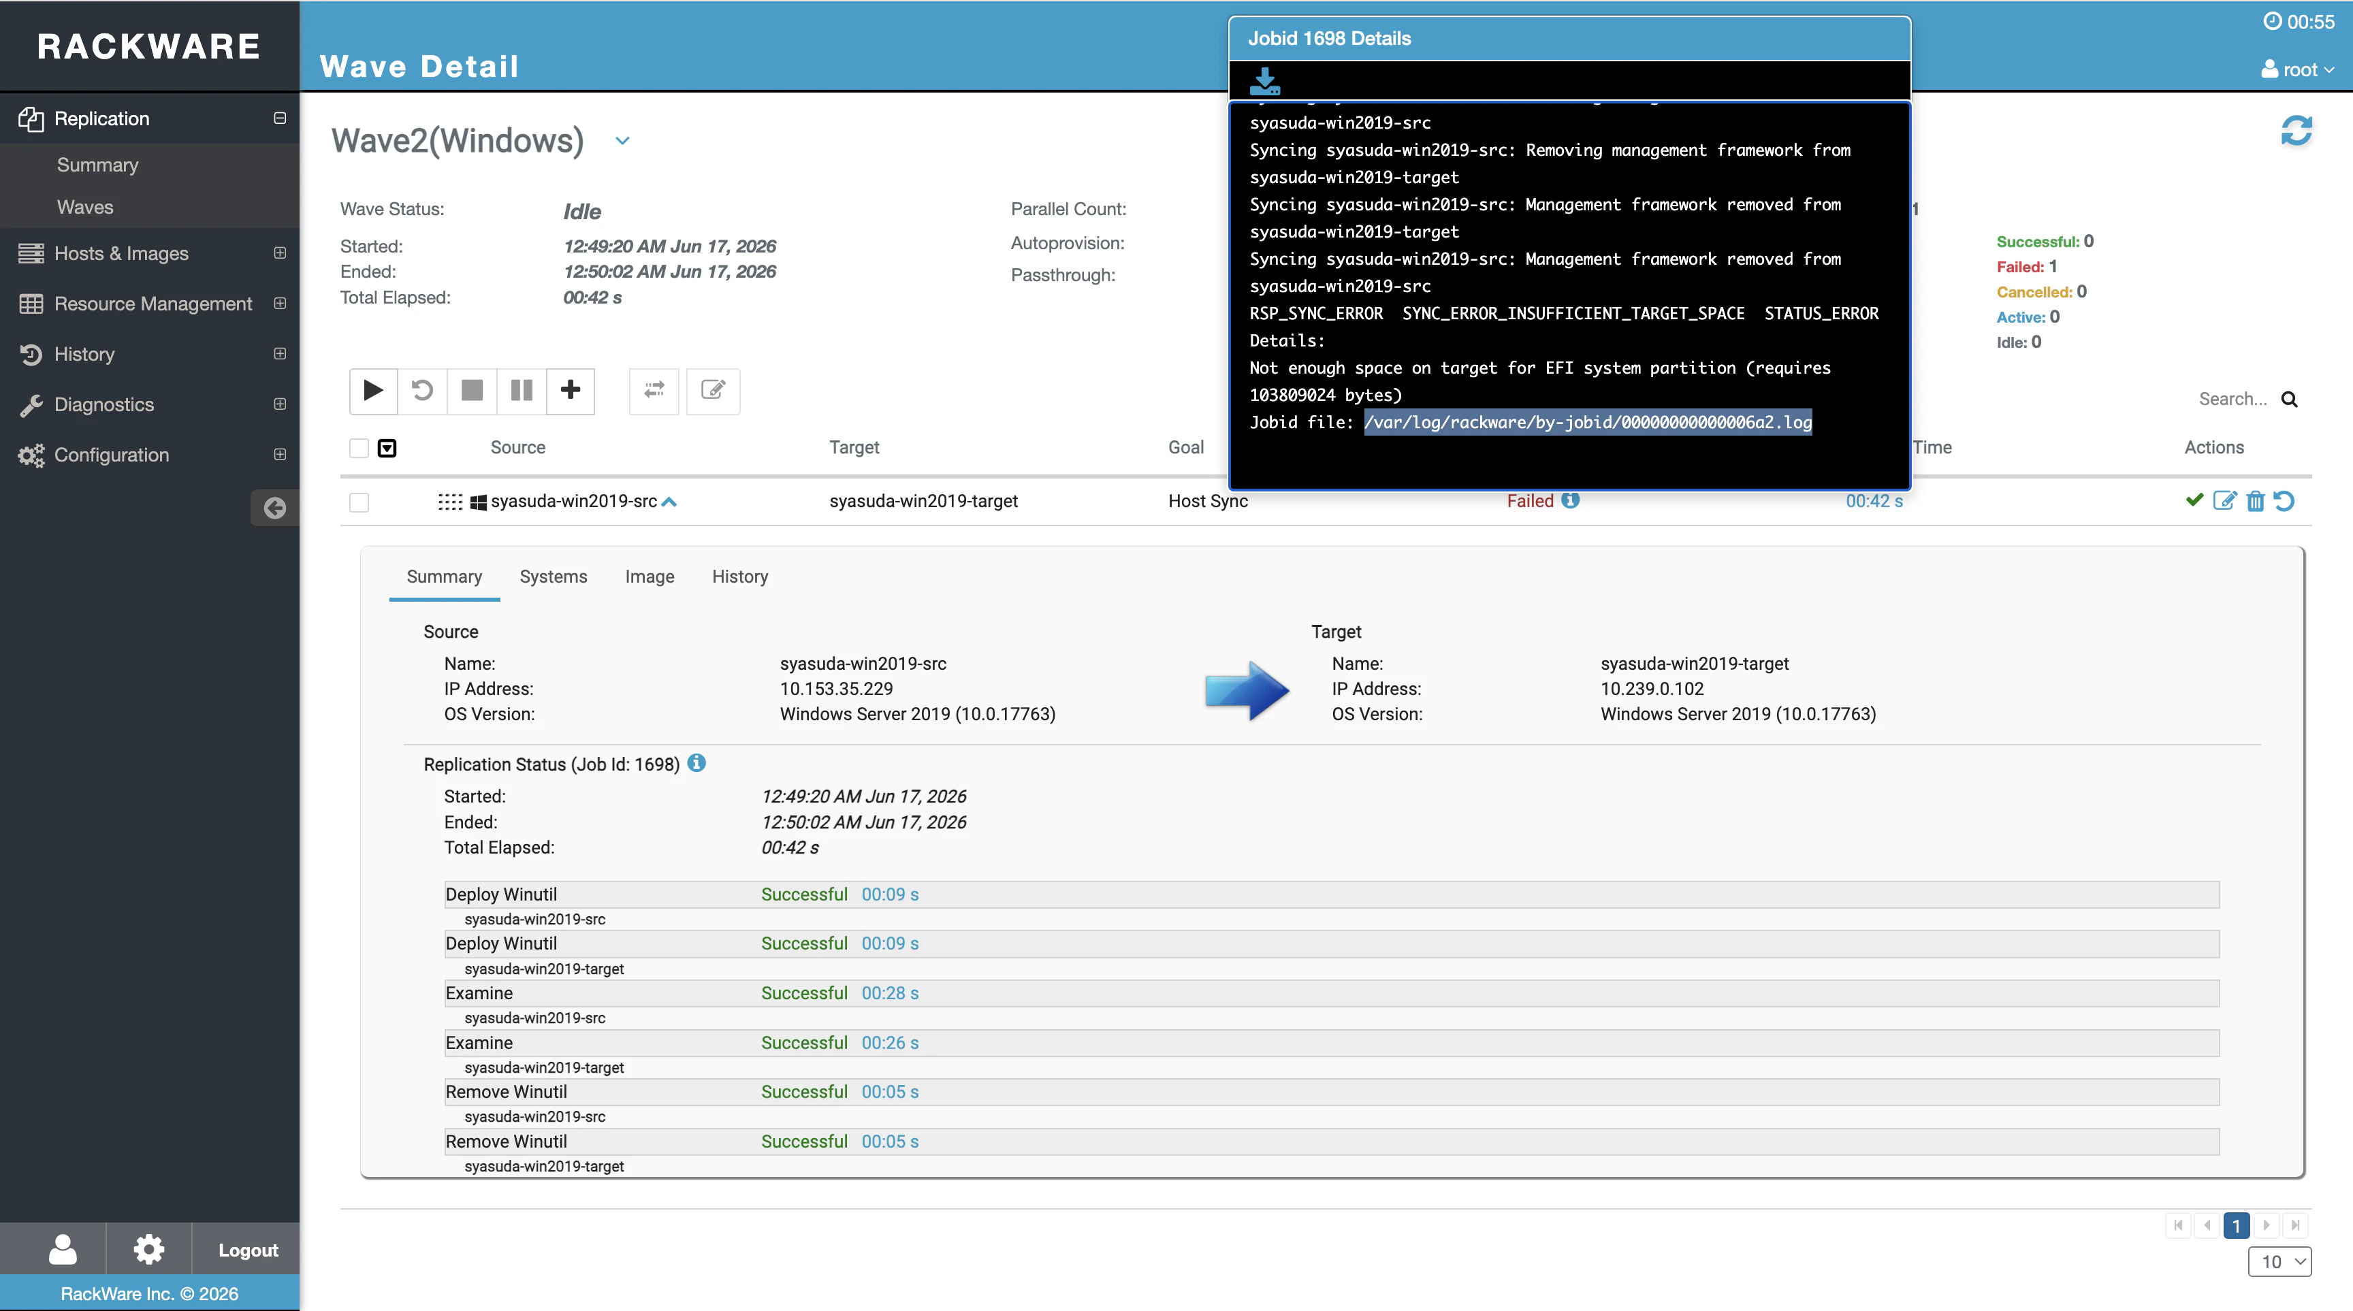The width and height of the screenshot is (2353, 1311).
Task: Click the Active: 0 counter
Action: (2028, 317)
